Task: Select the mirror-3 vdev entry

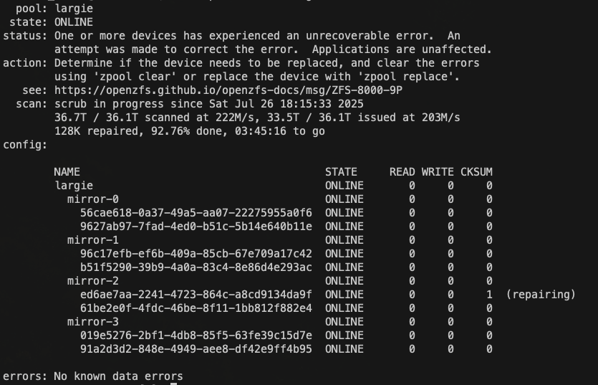Action: 93,322
